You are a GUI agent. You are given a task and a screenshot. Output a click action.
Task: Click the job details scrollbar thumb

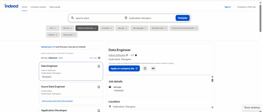[x=212, y=80]
